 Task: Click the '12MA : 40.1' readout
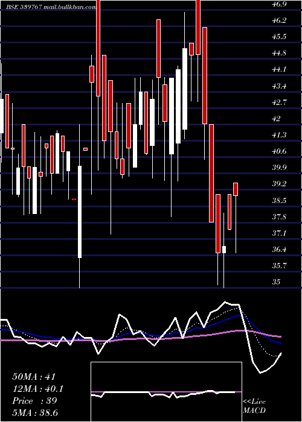coord(38,389)
